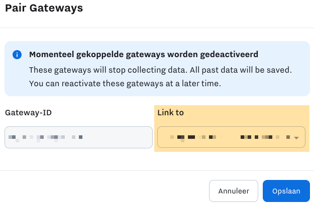Confirm changes by clicking Opslaan
Screen dimensions: 314x207
(286, 191)
